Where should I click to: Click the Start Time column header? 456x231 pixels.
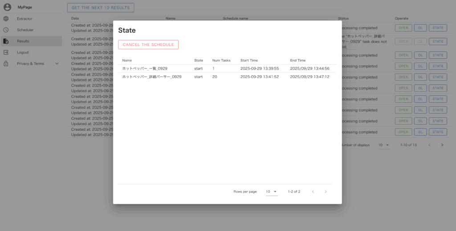[x=249, y=60]
